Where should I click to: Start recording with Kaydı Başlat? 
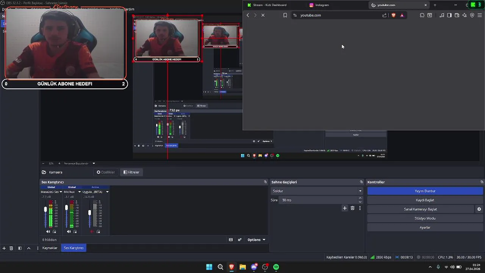[425, 200]
